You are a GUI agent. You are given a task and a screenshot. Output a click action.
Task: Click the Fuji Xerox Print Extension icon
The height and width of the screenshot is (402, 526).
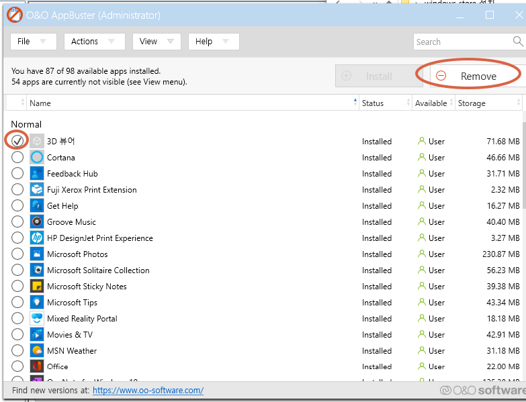pyautogui.click(x=37, y=189)
